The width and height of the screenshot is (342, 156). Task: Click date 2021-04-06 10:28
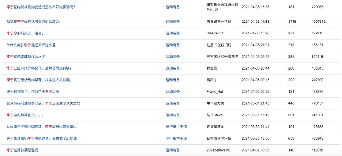pos(256,33)
